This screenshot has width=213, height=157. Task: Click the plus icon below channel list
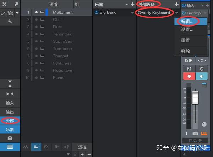82,154
